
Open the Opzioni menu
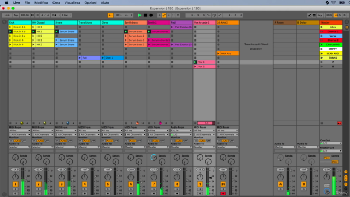click(90, 3)
